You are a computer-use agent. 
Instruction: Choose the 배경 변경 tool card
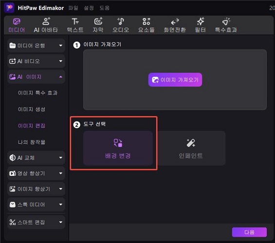(118, 148)
